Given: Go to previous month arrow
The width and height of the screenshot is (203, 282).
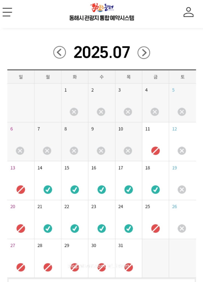Looking at the screenshot, I should 60,52.
